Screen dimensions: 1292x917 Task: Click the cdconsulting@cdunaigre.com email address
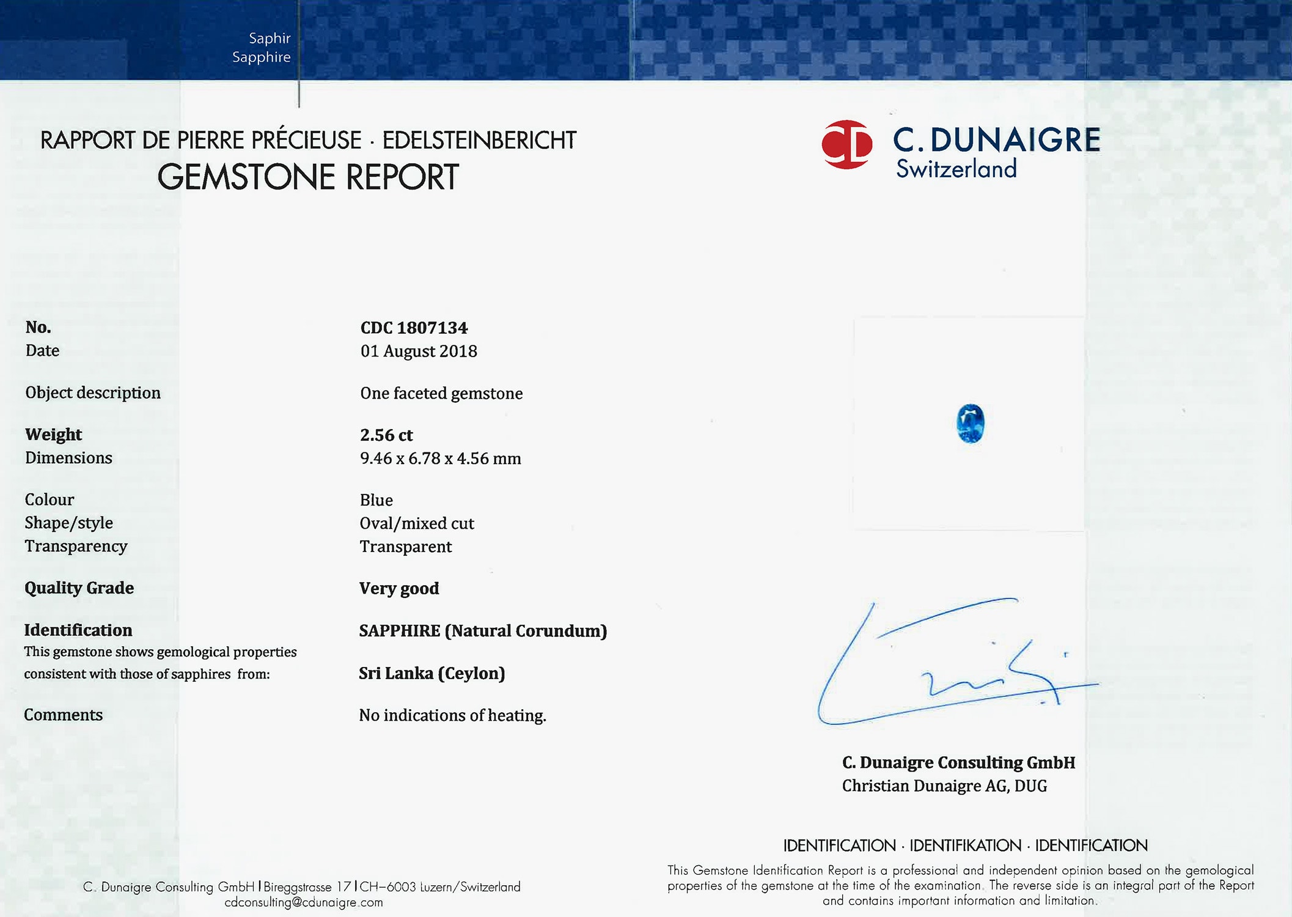303,902
